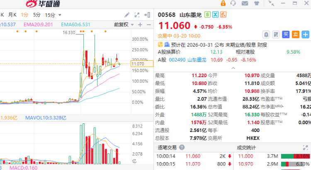The width and height of the screenshot is (311, 170).
Task: Open A-share link 002490 山东墨龙
Action: pyautogui.click(x=187, y=60)
